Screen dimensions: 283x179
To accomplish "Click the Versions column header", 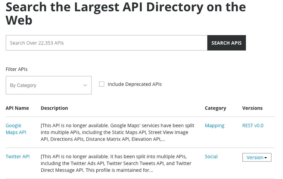I will click(252, 108).
